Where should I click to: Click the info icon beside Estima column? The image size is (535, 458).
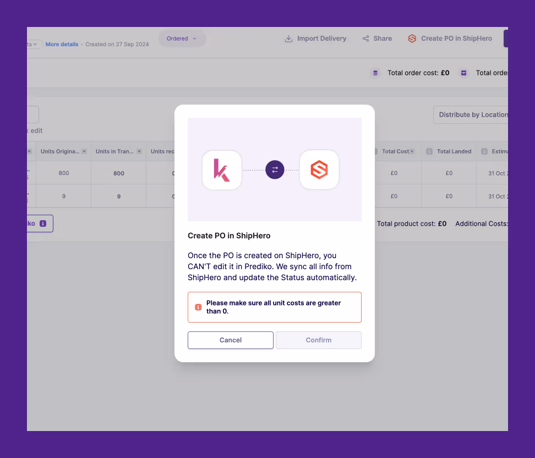(484, 151)
